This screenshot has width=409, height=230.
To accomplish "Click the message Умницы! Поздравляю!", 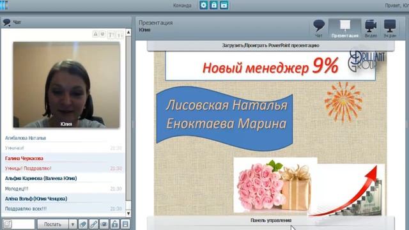I will click(x=28, y=169).
